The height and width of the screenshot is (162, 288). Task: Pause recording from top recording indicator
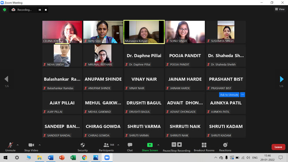coord(40,10)
